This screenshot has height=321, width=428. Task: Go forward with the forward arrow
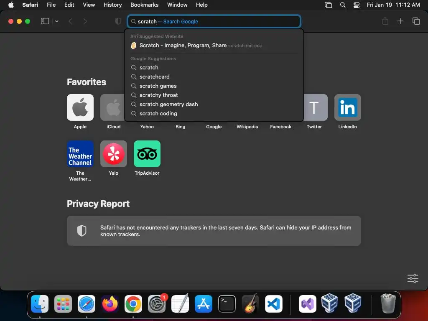[x=85, y=21]
